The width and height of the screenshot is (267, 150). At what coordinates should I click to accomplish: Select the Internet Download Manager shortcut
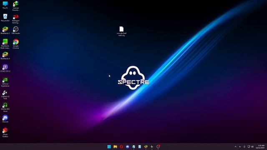[16, 6]
